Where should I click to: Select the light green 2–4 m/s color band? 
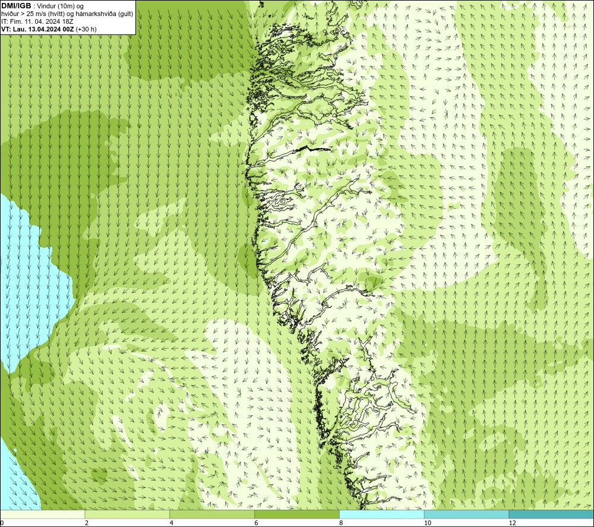coord(127,514)
